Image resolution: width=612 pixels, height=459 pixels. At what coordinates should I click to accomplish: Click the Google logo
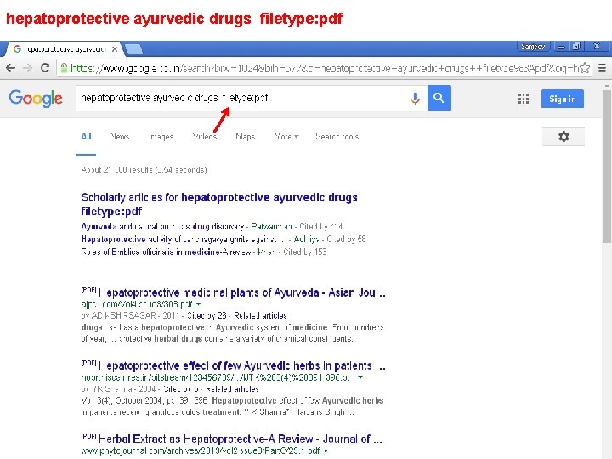point(36,99)
